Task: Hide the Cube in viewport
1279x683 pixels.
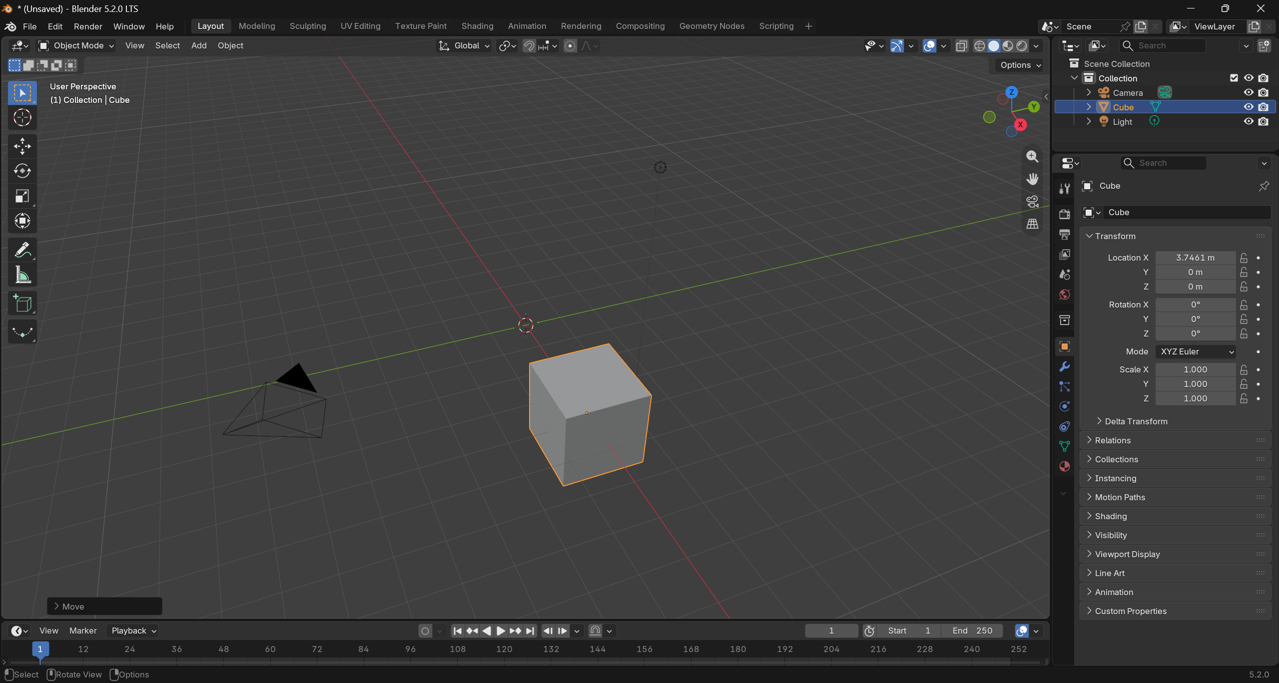Action: 1249,107
